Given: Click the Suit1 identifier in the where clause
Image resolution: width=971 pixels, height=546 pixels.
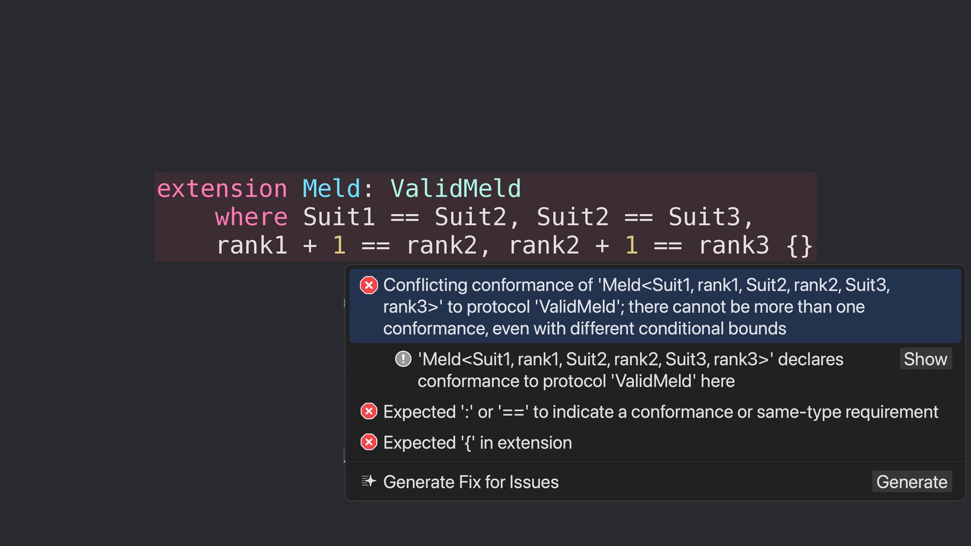Looking at the screenshot, I should tap(339, 217).
